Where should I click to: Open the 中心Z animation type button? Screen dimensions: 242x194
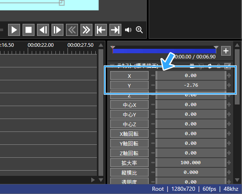tap(129, 124)
